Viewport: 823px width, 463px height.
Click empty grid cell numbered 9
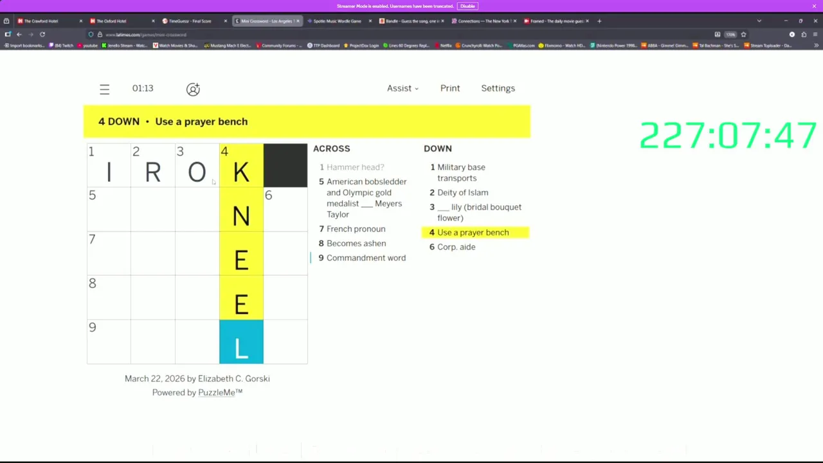coord(109,342)
